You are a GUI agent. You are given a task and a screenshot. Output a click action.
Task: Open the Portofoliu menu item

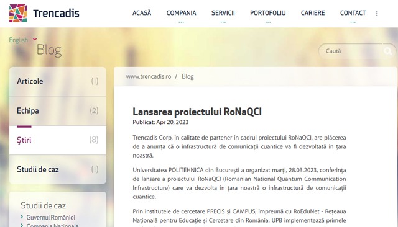pos(268,13)
